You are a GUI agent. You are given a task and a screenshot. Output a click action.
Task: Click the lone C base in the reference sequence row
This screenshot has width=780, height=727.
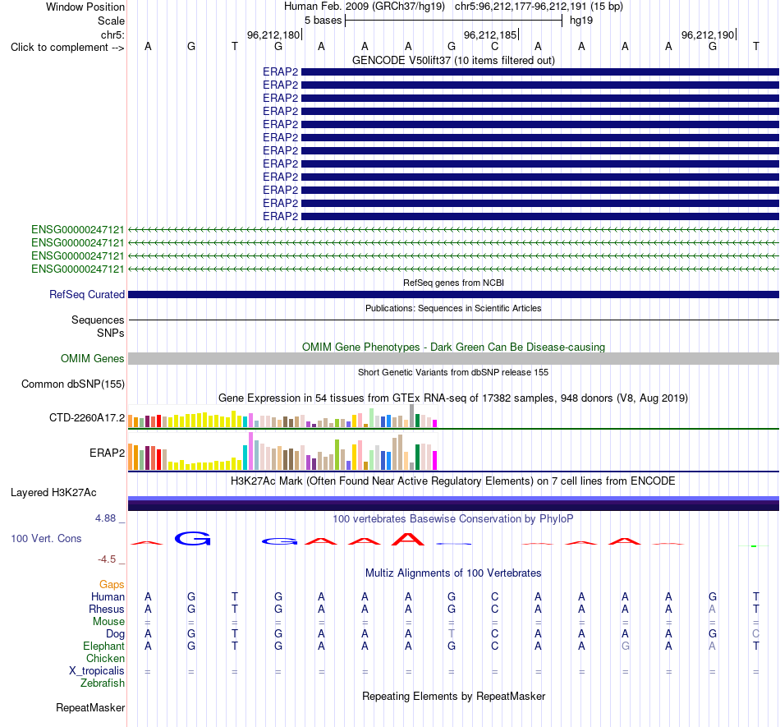494,47
